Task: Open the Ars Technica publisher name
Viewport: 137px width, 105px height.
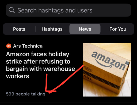Action: coord(28,46)
